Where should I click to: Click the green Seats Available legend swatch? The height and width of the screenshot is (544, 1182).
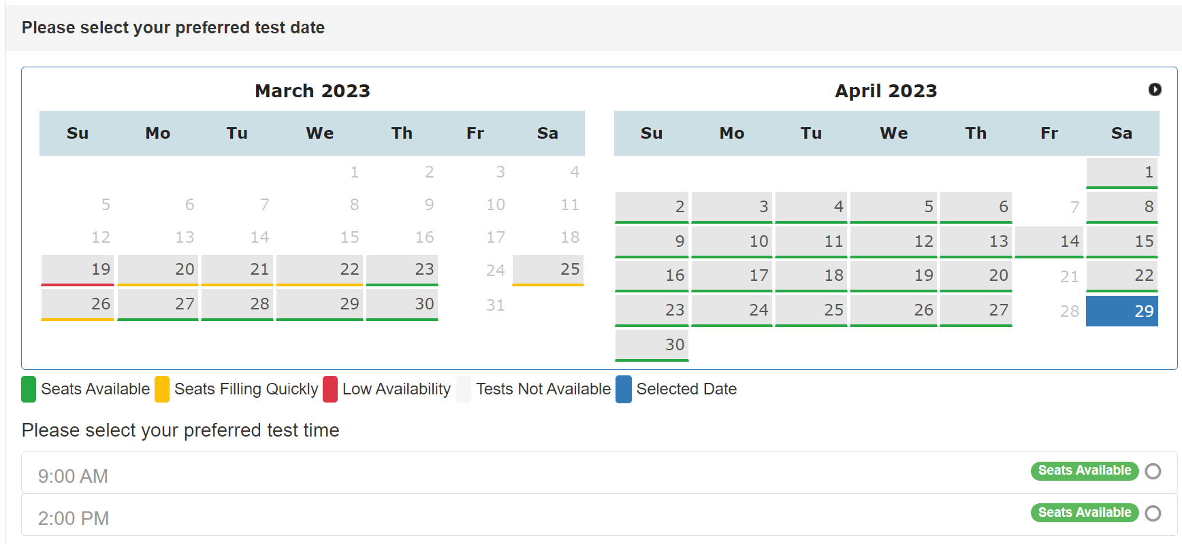point(29,390)
